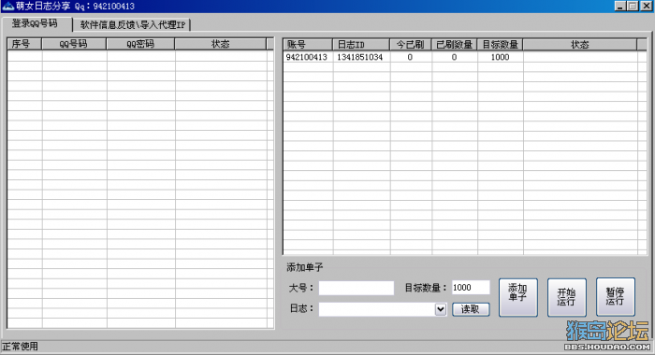Open the 日志 combo box field
Viewport: 655px width, 355px height.
coord(382,309)
